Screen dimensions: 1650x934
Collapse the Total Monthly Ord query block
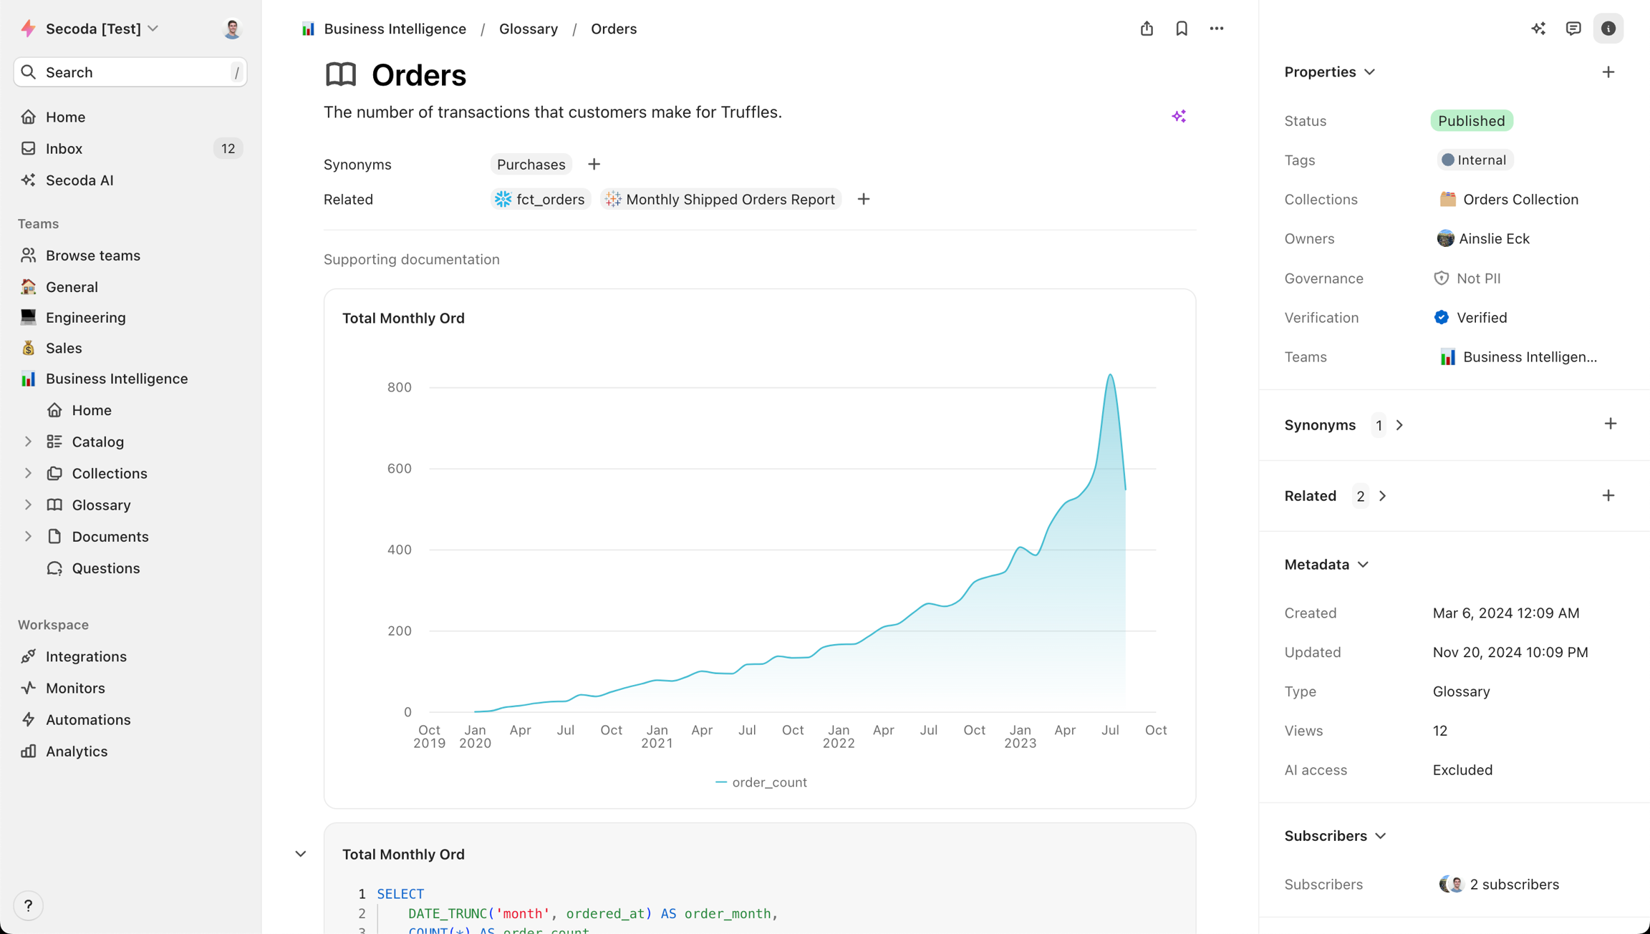coord(301,854)
